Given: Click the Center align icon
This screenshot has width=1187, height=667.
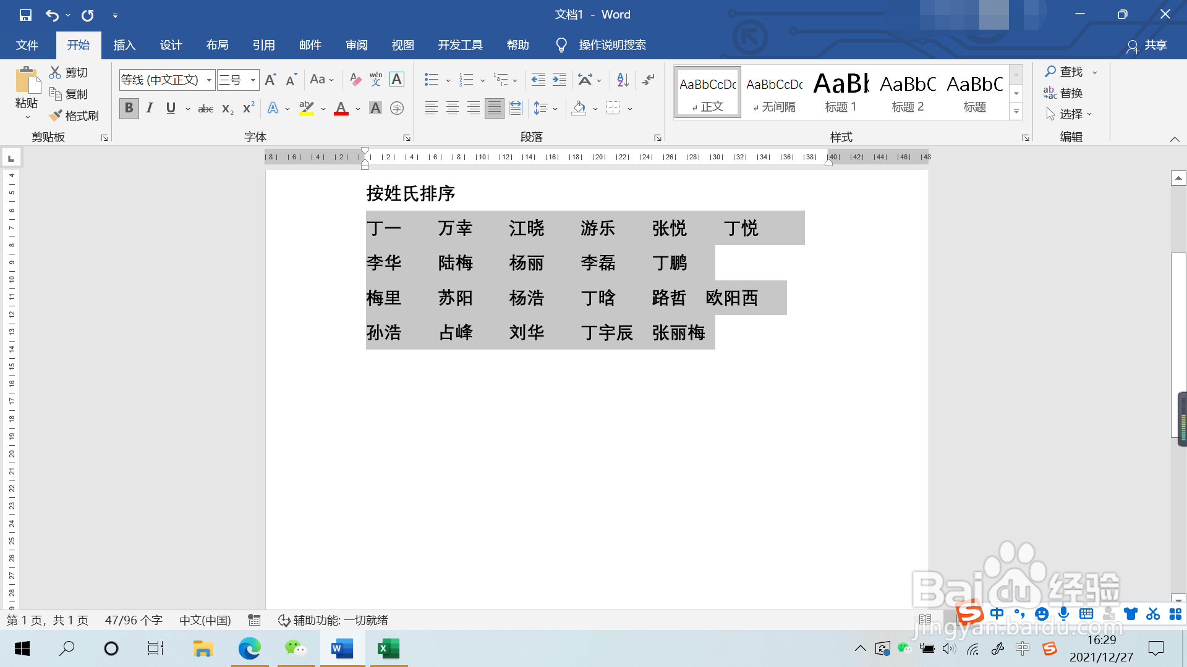Looking at the screenshot, I should coord(453,109).
